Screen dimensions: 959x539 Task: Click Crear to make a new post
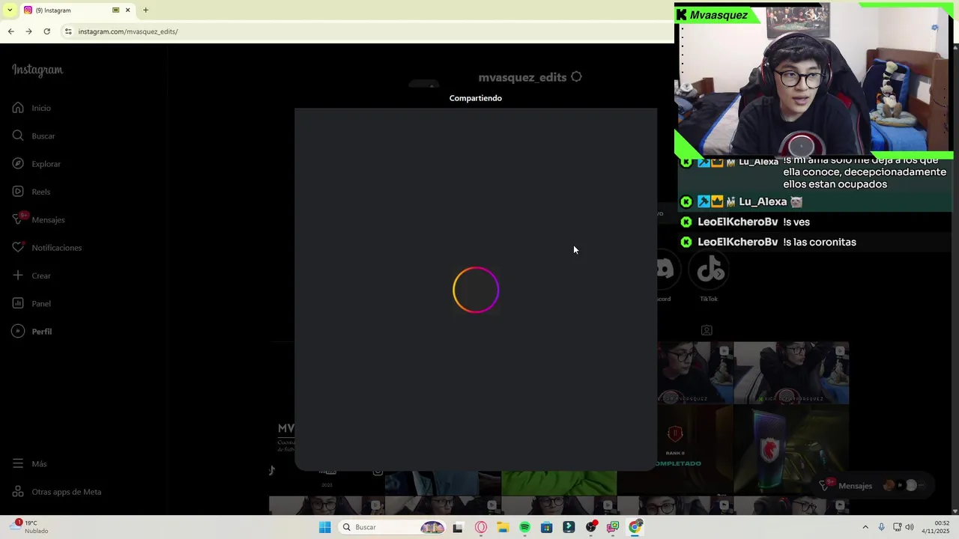tap(31, 275)
